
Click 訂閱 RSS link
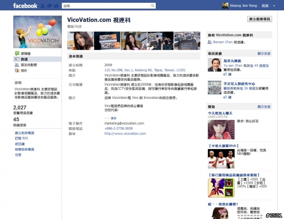[21, 138]
